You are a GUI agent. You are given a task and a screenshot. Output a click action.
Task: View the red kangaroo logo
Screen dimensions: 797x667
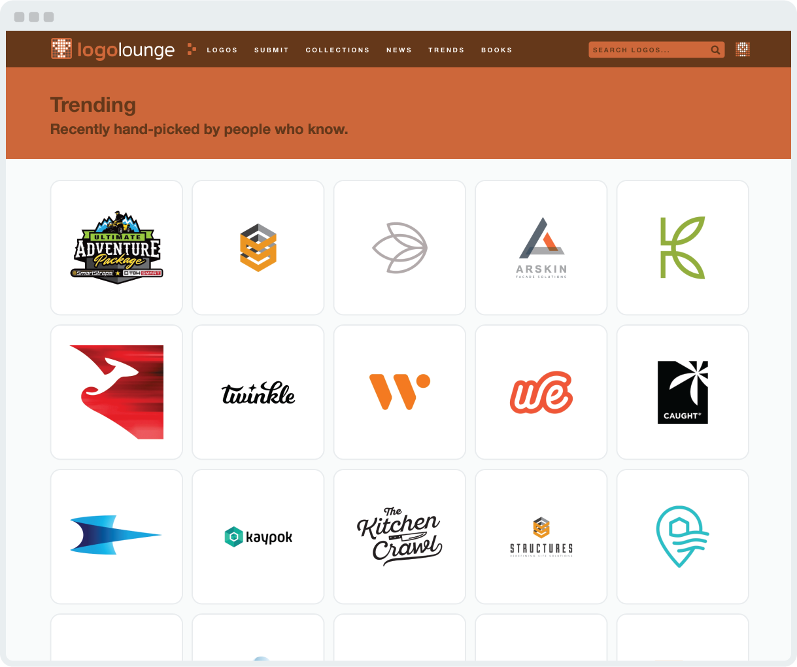coord(116,392)
